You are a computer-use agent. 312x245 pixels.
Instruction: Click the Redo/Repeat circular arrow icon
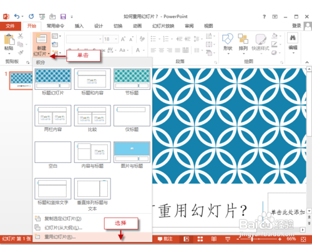tap(31, 16)
